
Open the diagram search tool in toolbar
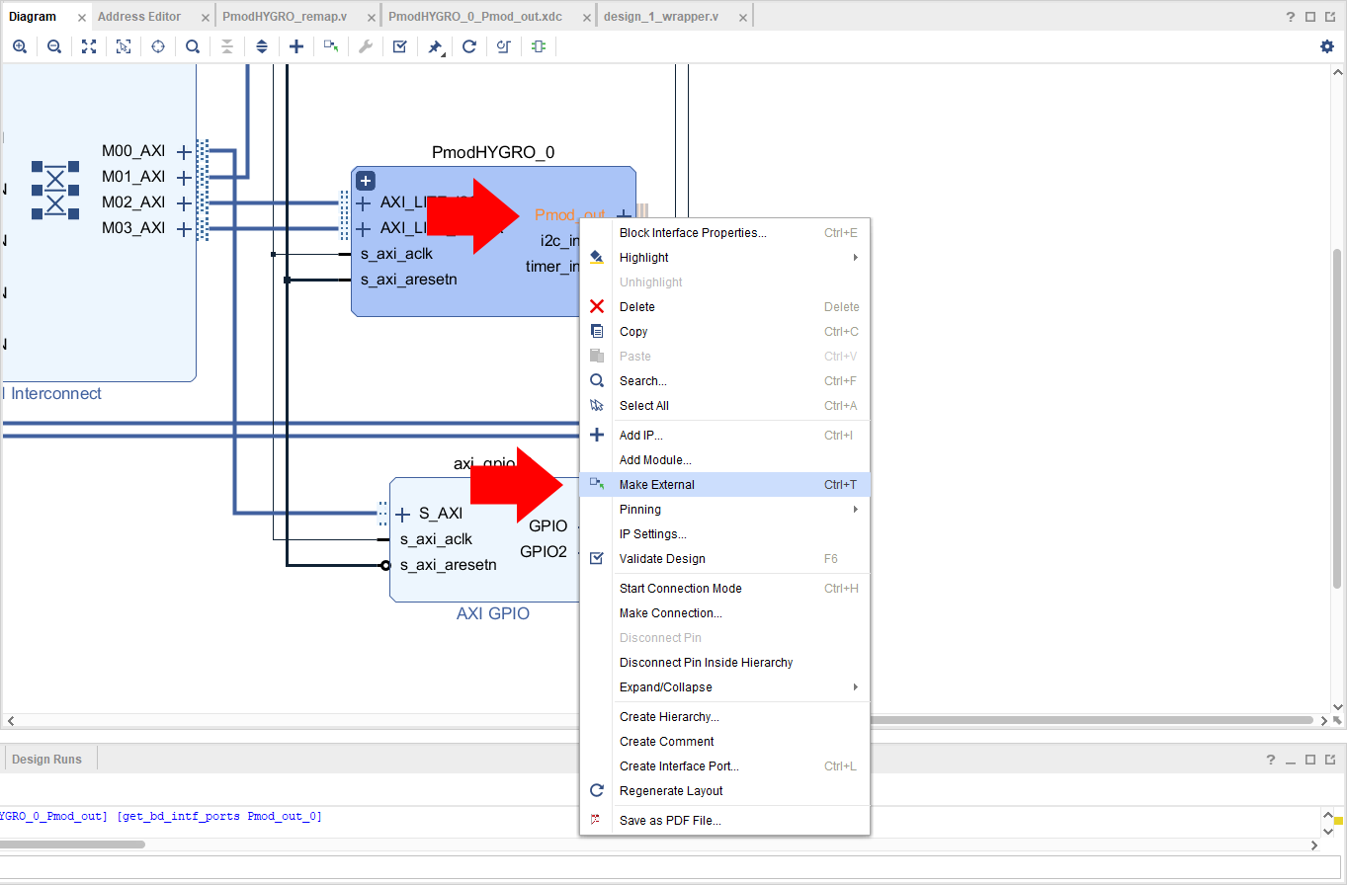(193, 46)
